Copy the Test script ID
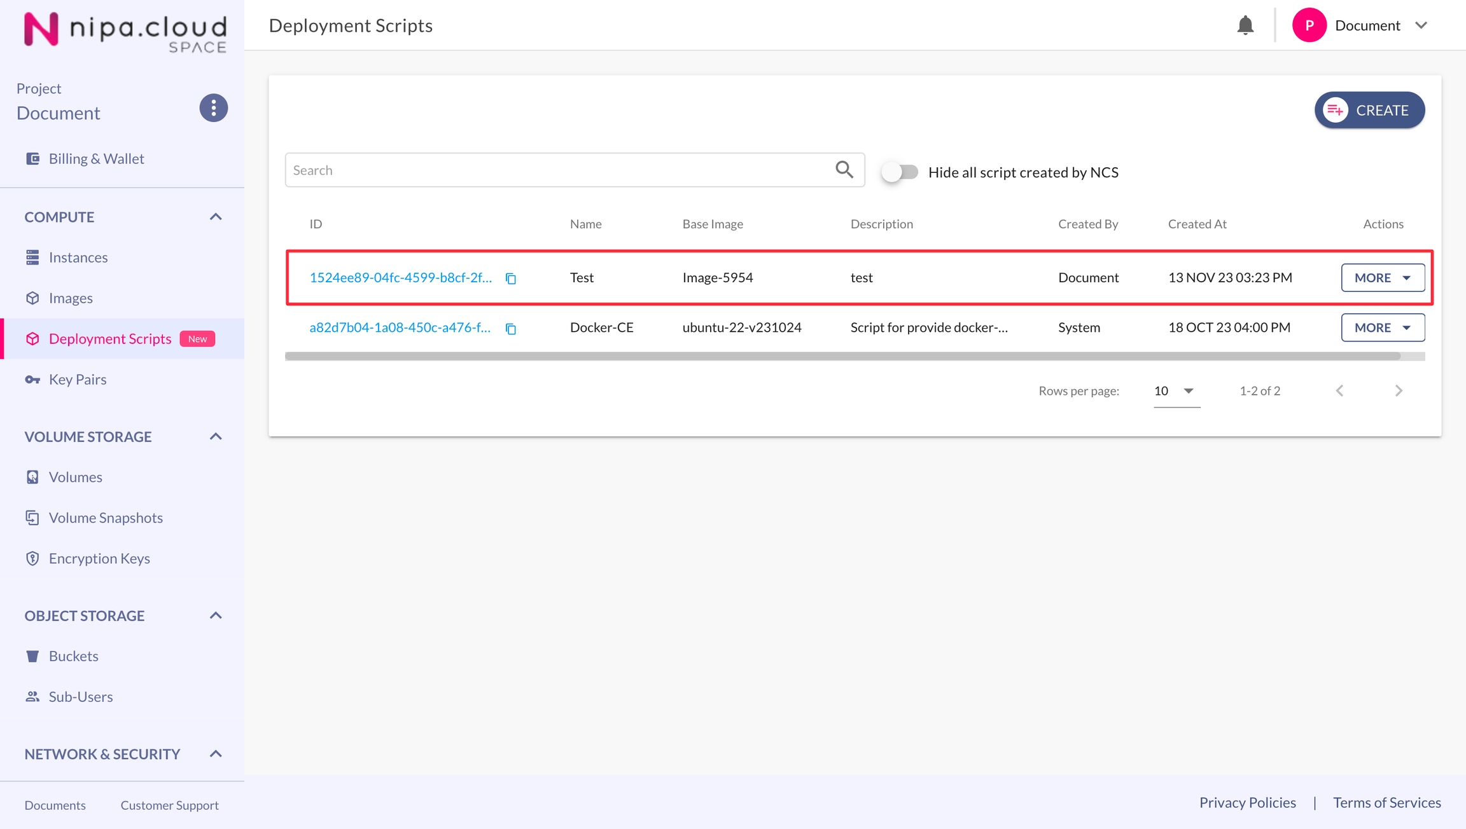This screenshot has height=829, width=1466. coord(510,278)
